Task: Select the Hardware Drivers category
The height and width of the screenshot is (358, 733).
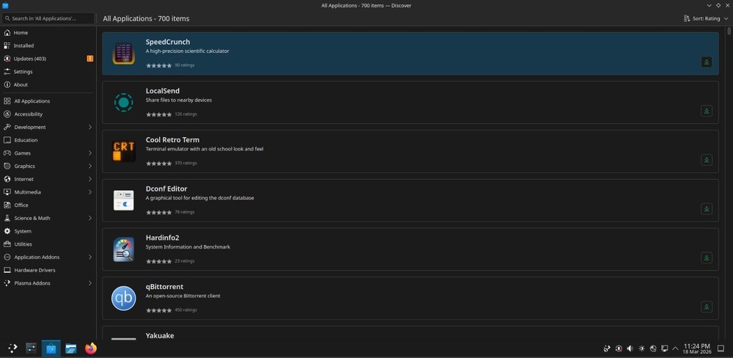Action: coord(48,270)
